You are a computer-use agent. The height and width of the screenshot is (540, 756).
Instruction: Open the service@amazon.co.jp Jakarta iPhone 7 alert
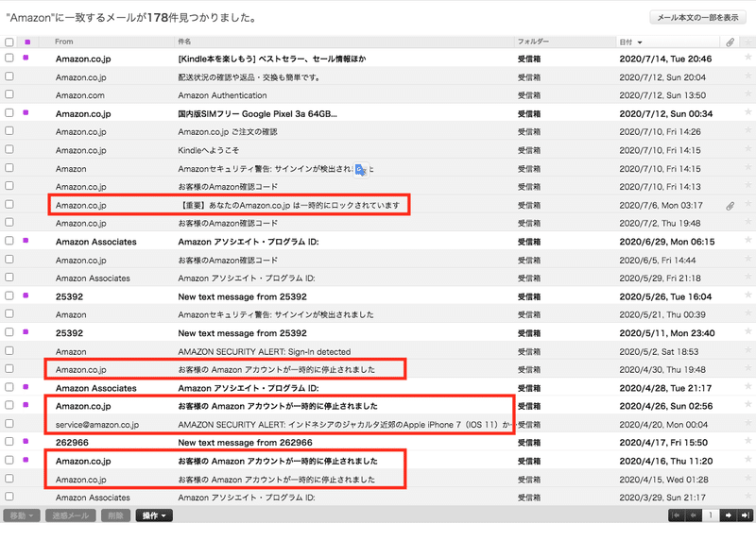point(346,425)
